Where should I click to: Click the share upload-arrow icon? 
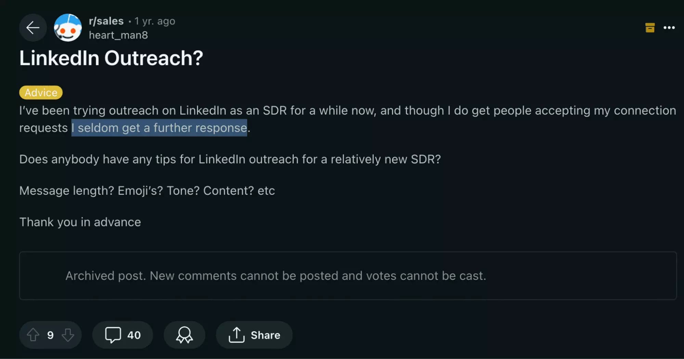coord(237,335)
